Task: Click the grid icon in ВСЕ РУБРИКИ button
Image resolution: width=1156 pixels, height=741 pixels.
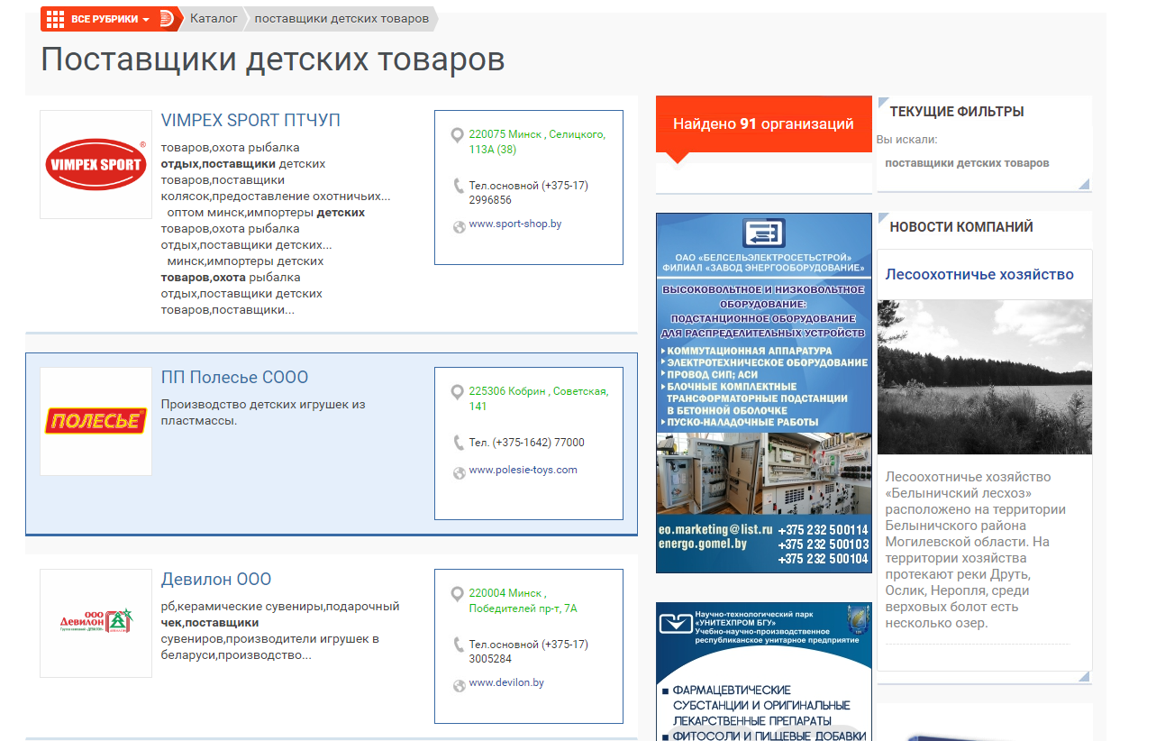Action: (55, 19)
